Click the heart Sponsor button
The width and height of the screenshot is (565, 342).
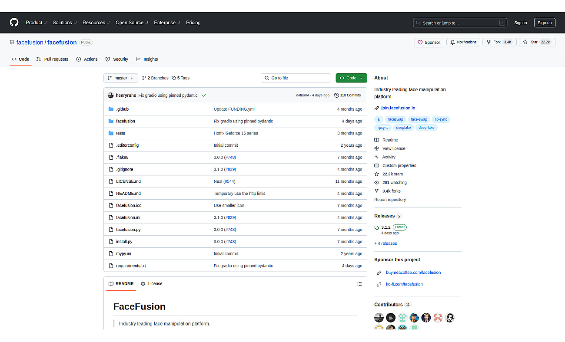pos(429,43)
